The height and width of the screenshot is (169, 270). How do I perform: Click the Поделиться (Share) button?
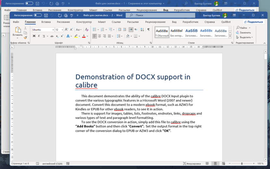click(253, 22)
